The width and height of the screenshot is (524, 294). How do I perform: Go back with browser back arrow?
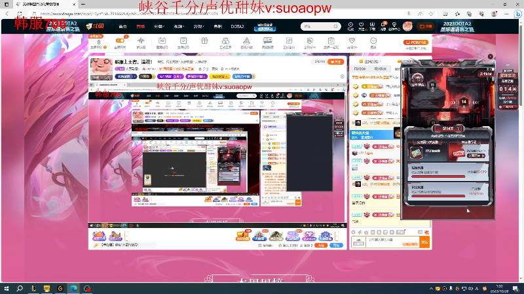pos(7,14)
